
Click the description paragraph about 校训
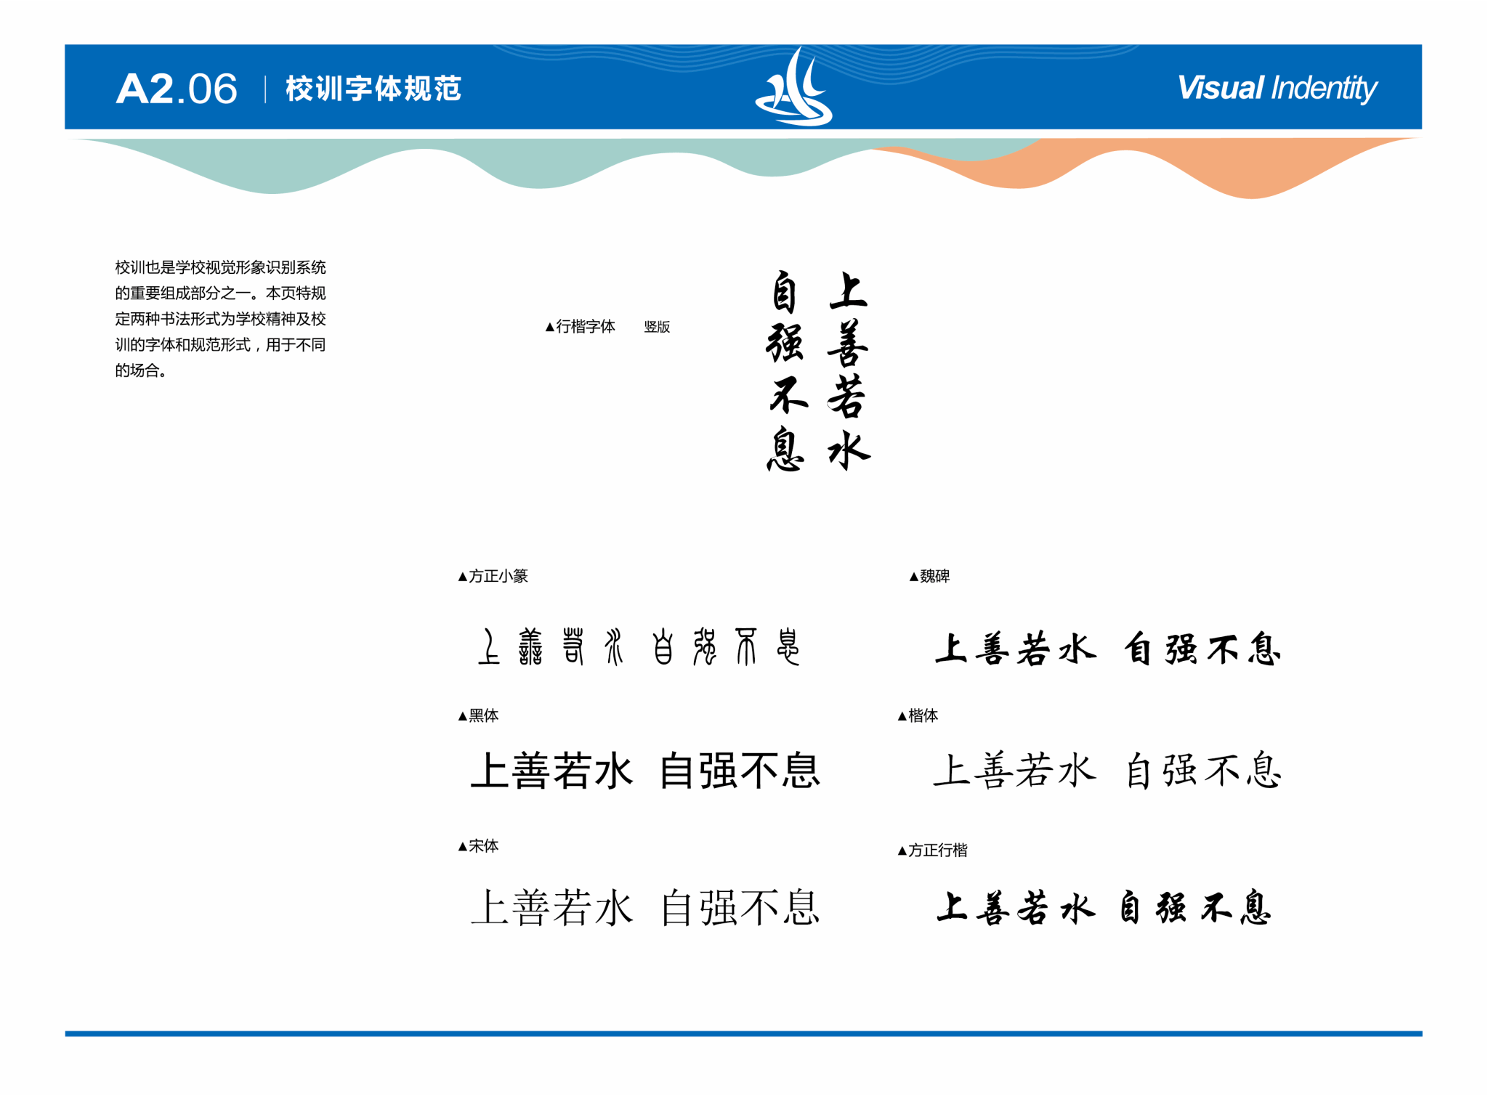coord(220,319)
